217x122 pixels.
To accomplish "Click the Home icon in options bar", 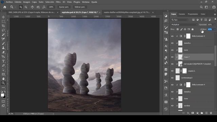I will tap(5, 7).
